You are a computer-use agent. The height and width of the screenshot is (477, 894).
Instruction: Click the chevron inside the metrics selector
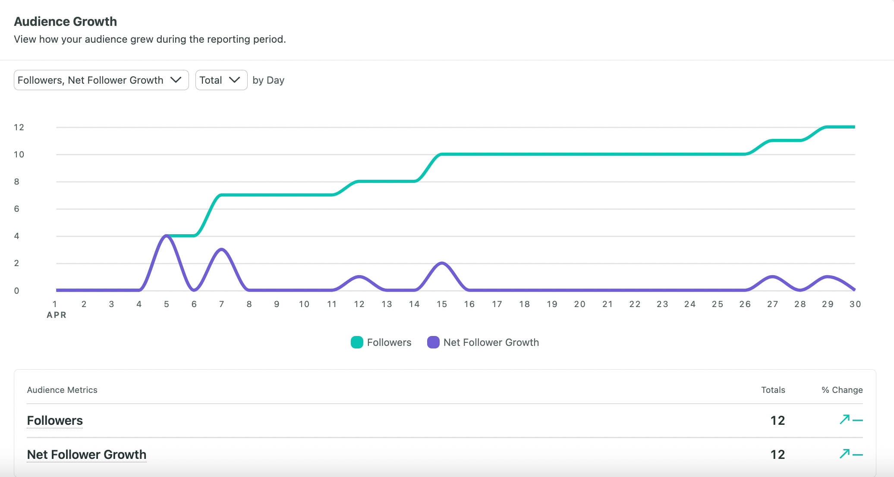(x=176, y=80)
